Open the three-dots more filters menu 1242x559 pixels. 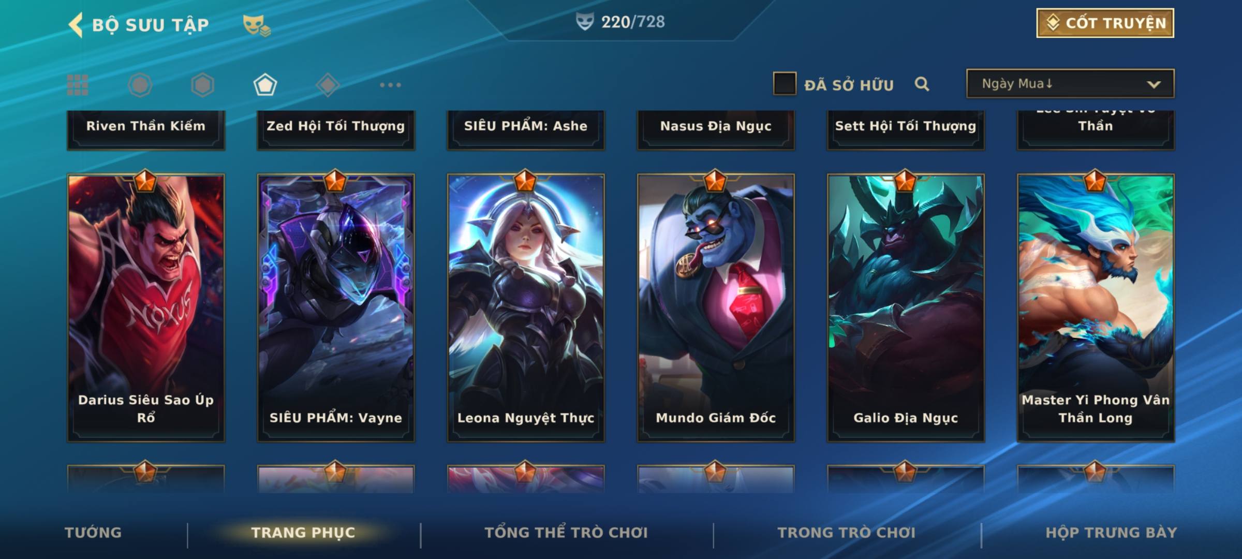[390, 85]
